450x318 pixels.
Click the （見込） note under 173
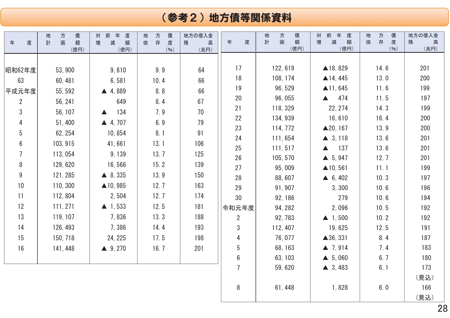pos(425,278)
